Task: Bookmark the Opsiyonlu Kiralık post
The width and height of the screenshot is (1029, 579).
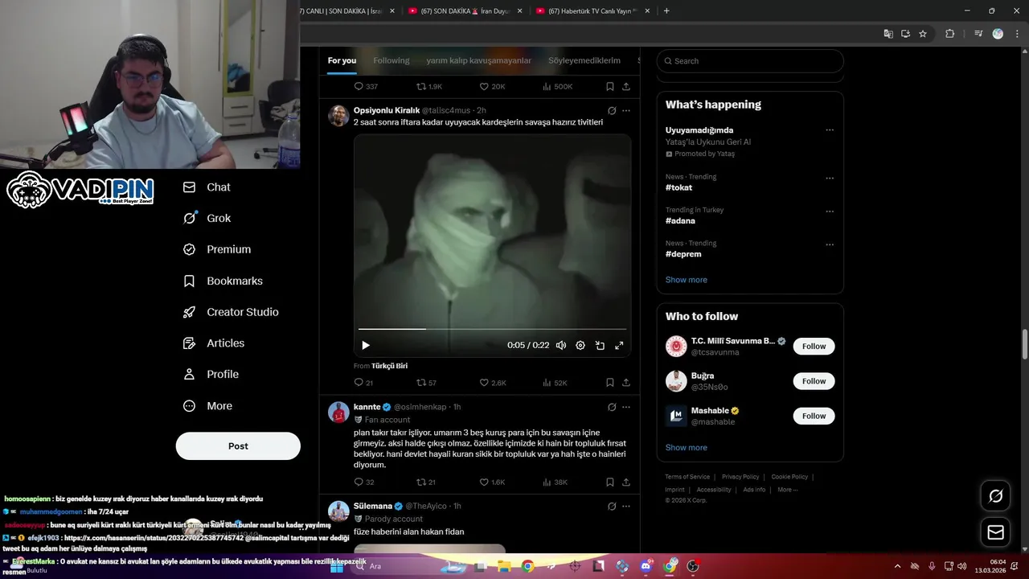Action: point(610,383)
